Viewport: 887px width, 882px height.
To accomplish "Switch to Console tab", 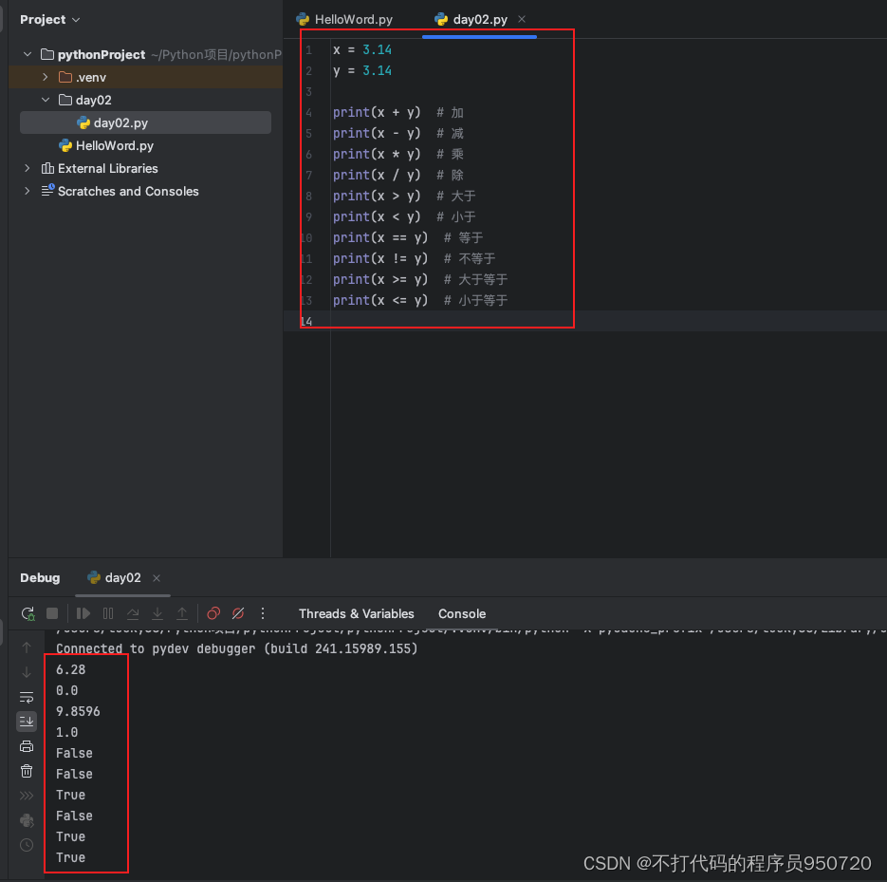I will (462, 613).
